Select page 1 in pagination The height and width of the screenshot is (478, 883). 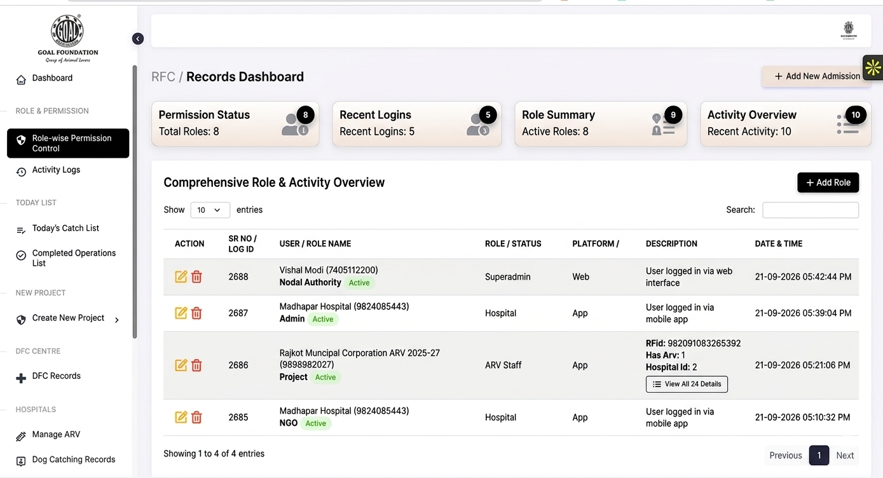819,455
